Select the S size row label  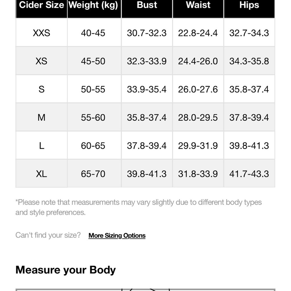pyautogui.click(x=42, y=89)
